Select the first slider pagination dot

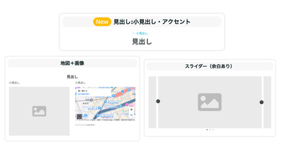pyautogui.click(x=207, y=130)
